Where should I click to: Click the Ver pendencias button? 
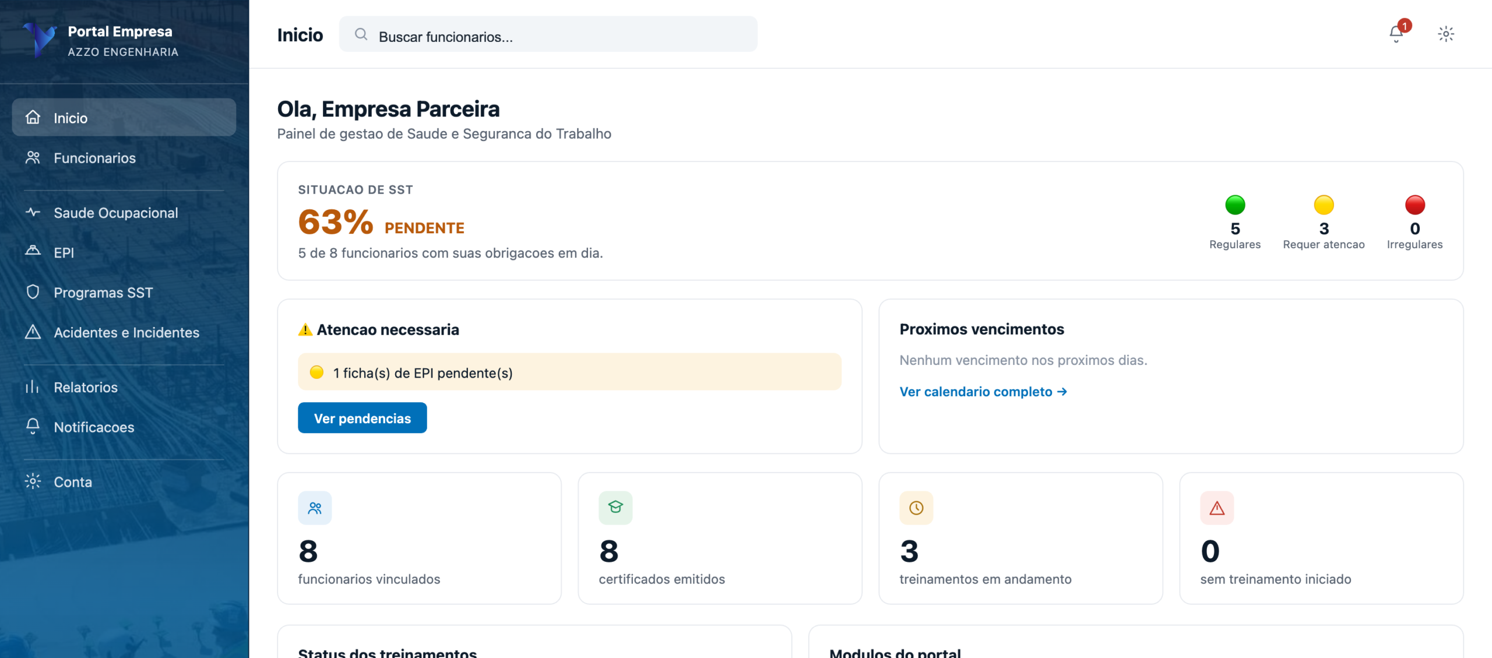tap(363, 418)
